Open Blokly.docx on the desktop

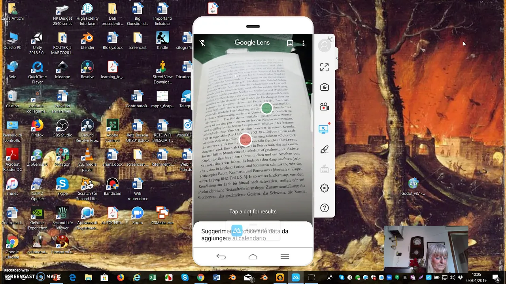pos(112,41)
